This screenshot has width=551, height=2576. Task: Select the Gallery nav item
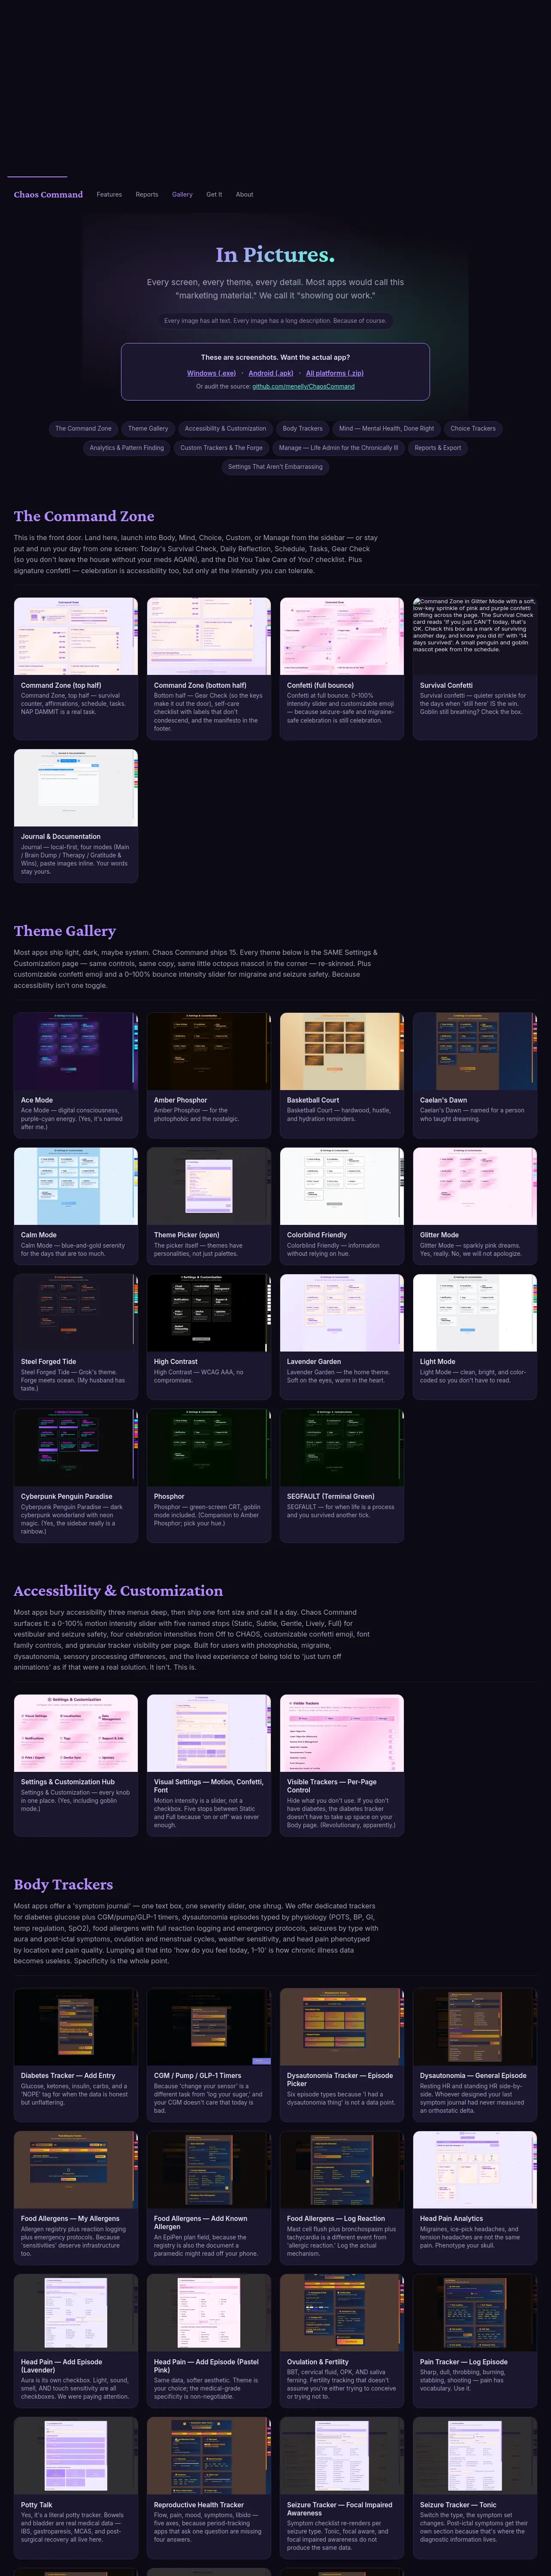tap(182, 194)
